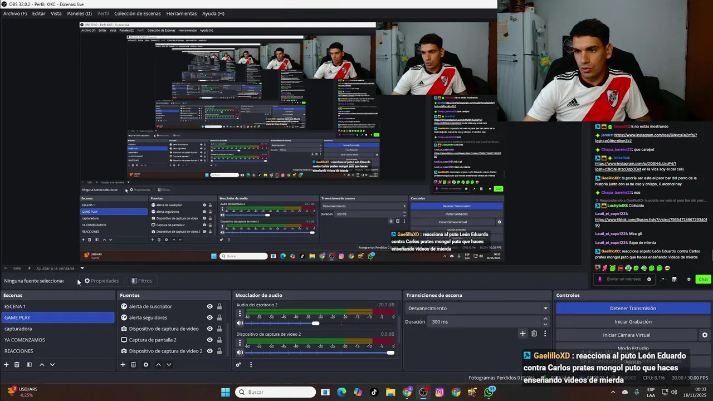
Task: Open scene filters icon in Escenas toolbar
Action: pos(29,365)
